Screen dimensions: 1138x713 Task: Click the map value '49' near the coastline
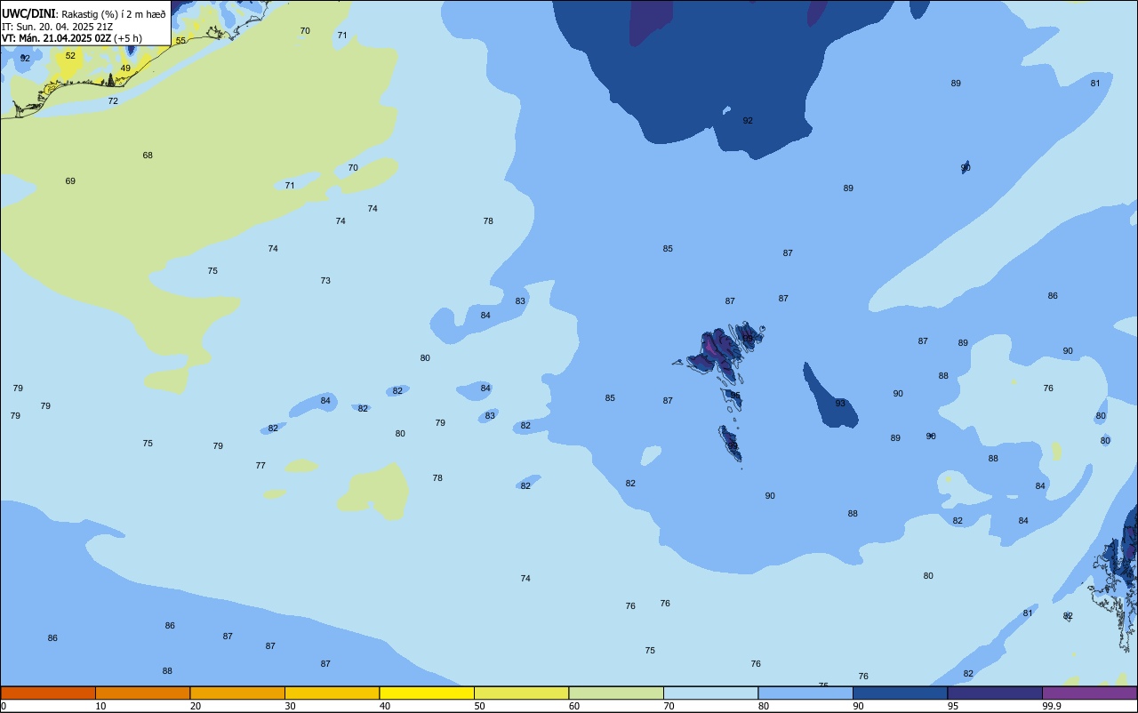point(125,68)
